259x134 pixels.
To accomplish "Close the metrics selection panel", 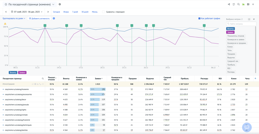I will (x=254, y=19).
